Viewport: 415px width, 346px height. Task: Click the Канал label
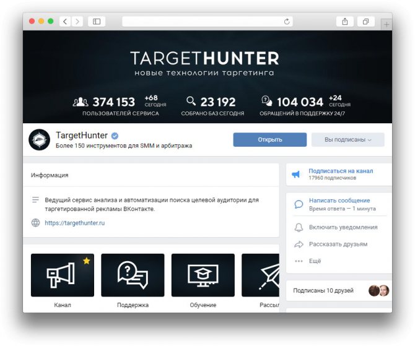(63, 305)
